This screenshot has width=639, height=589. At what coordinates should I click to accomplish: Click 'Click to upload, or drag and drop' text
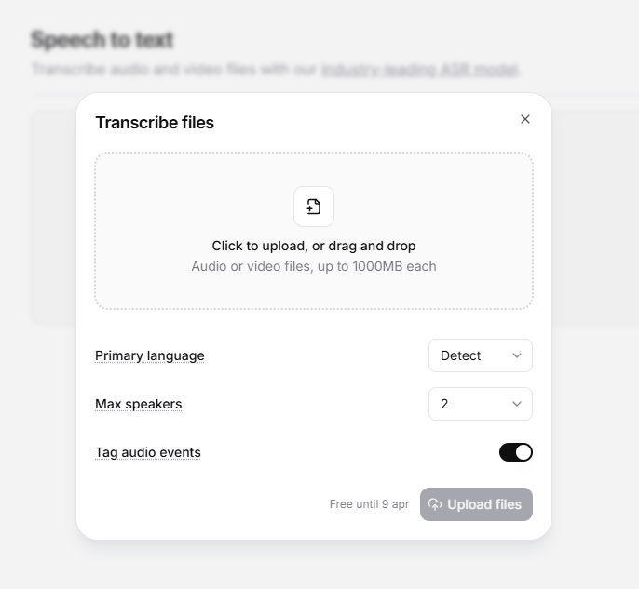[x=314, y=246]
